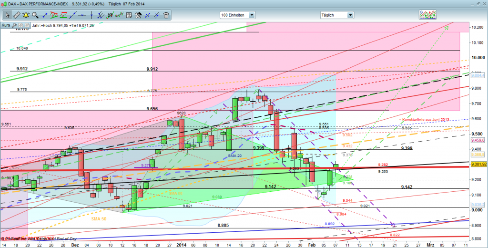Click the Korrekturlinie aus Juni 2013 label
Screen dimensions: 488x248
pyautogui.click(x=424, y=120)
